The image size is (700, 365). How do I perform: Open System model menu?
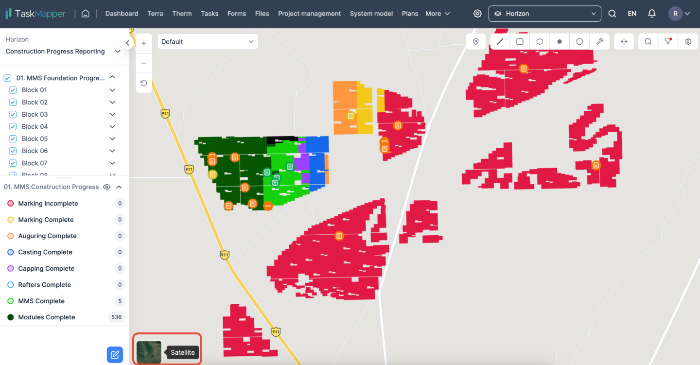(x=371, y=14)
